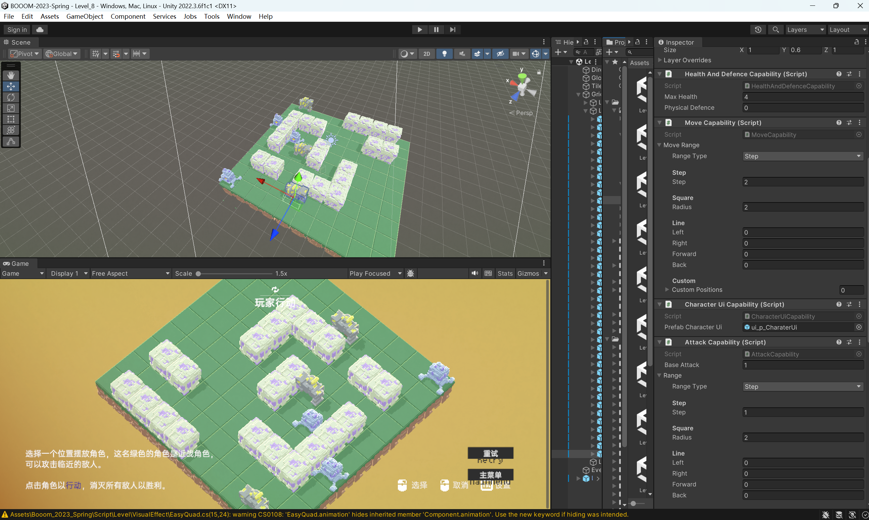Switch to the Inspector tab
The image size is (869, 520).
pyautogui.click(x=679, y=43)
